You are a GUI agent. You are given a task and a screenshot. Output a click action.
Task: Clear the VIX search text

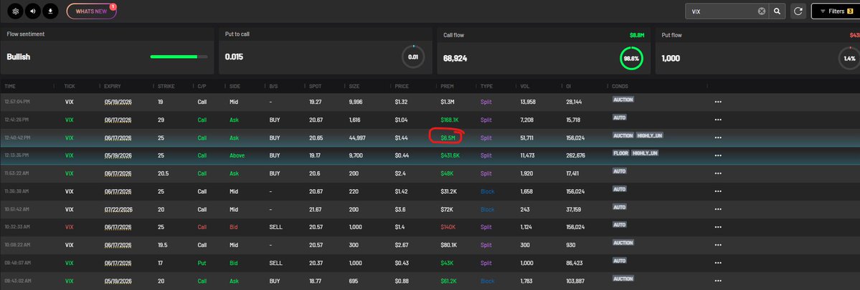click(x=761, y=11)
